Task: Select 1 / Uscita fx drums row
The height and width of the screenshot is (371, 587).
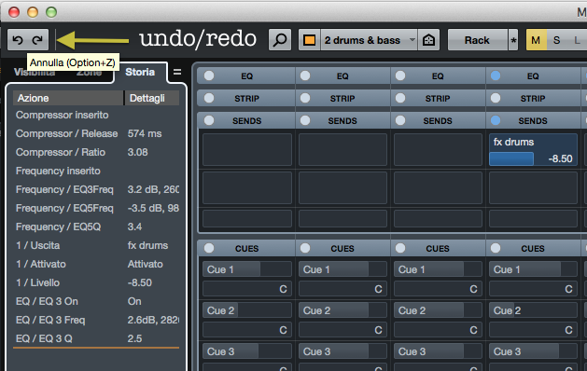Action: click(96, 246)
